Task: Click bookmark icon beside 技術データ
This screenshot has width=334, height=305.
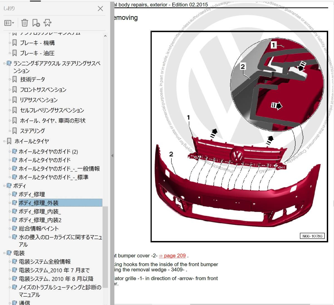Action: [x=15, y=80]
